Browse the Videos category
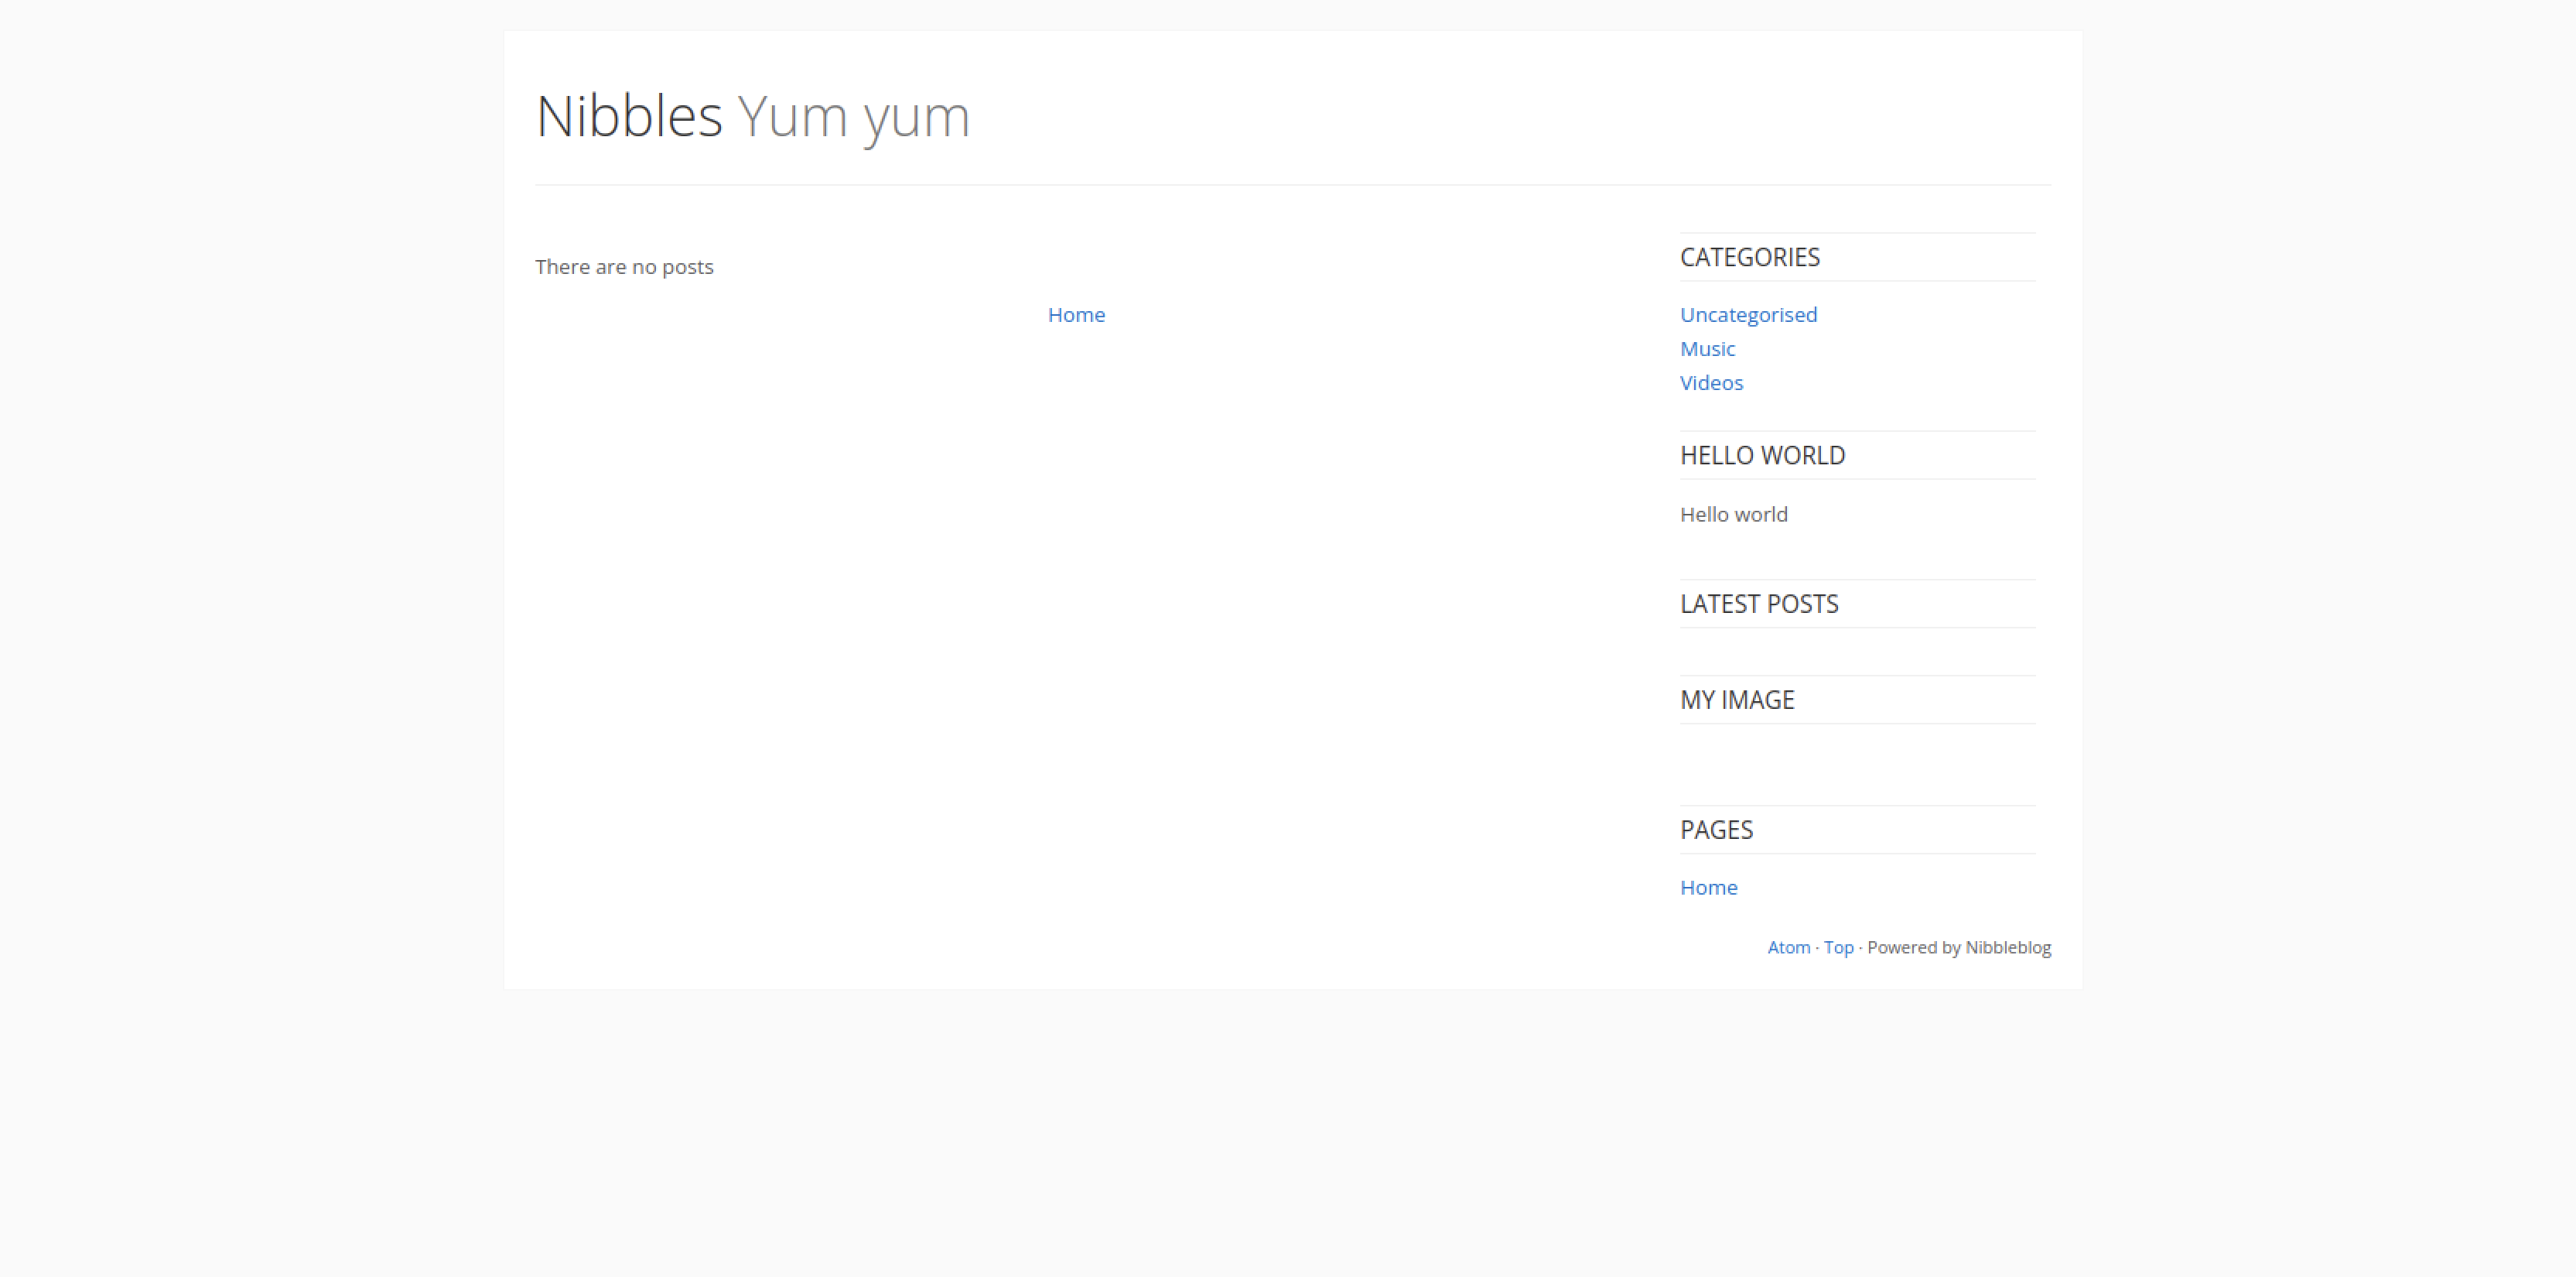 [1711, 383]
